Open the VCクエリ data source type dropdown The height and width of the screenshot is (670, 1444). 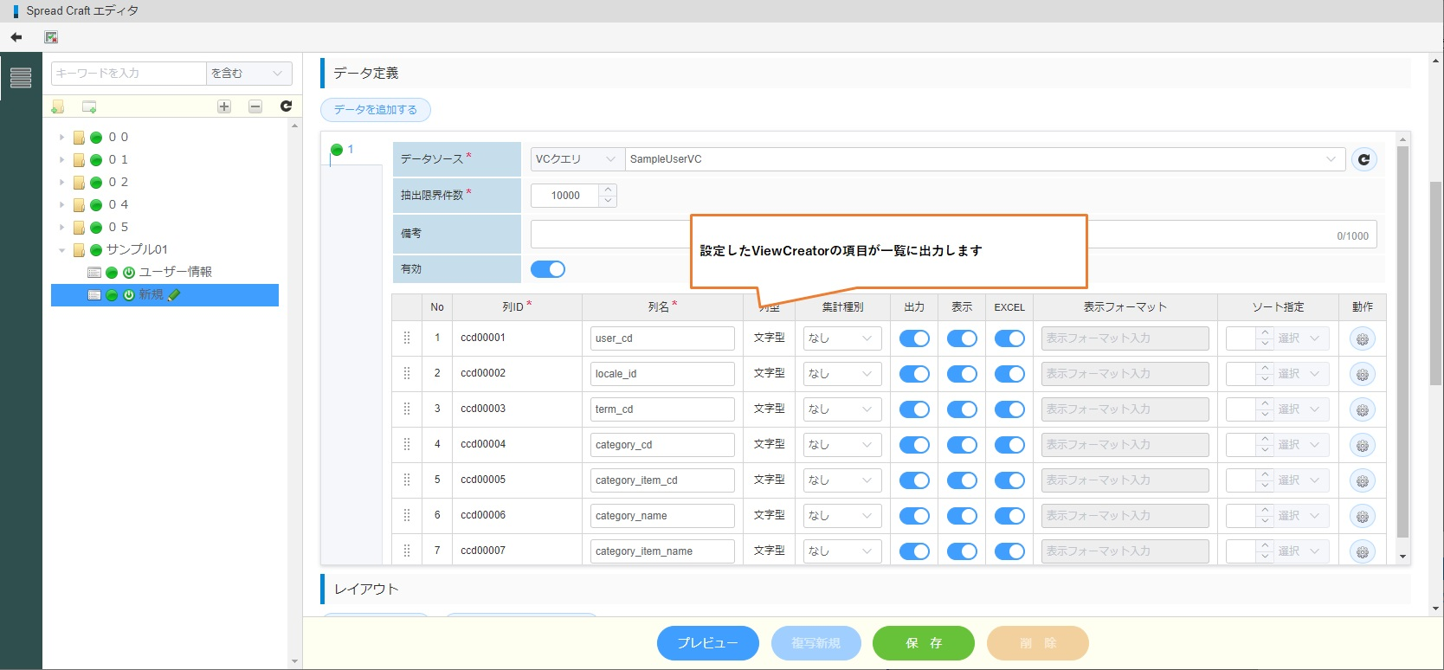click(x=575, y=159)
